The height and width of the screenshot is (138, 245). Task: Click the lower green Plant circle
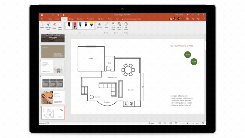tap(194, 62)
